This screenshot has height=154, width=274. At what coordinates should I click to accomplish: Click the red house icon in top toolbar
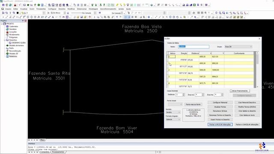click(15, 5)
